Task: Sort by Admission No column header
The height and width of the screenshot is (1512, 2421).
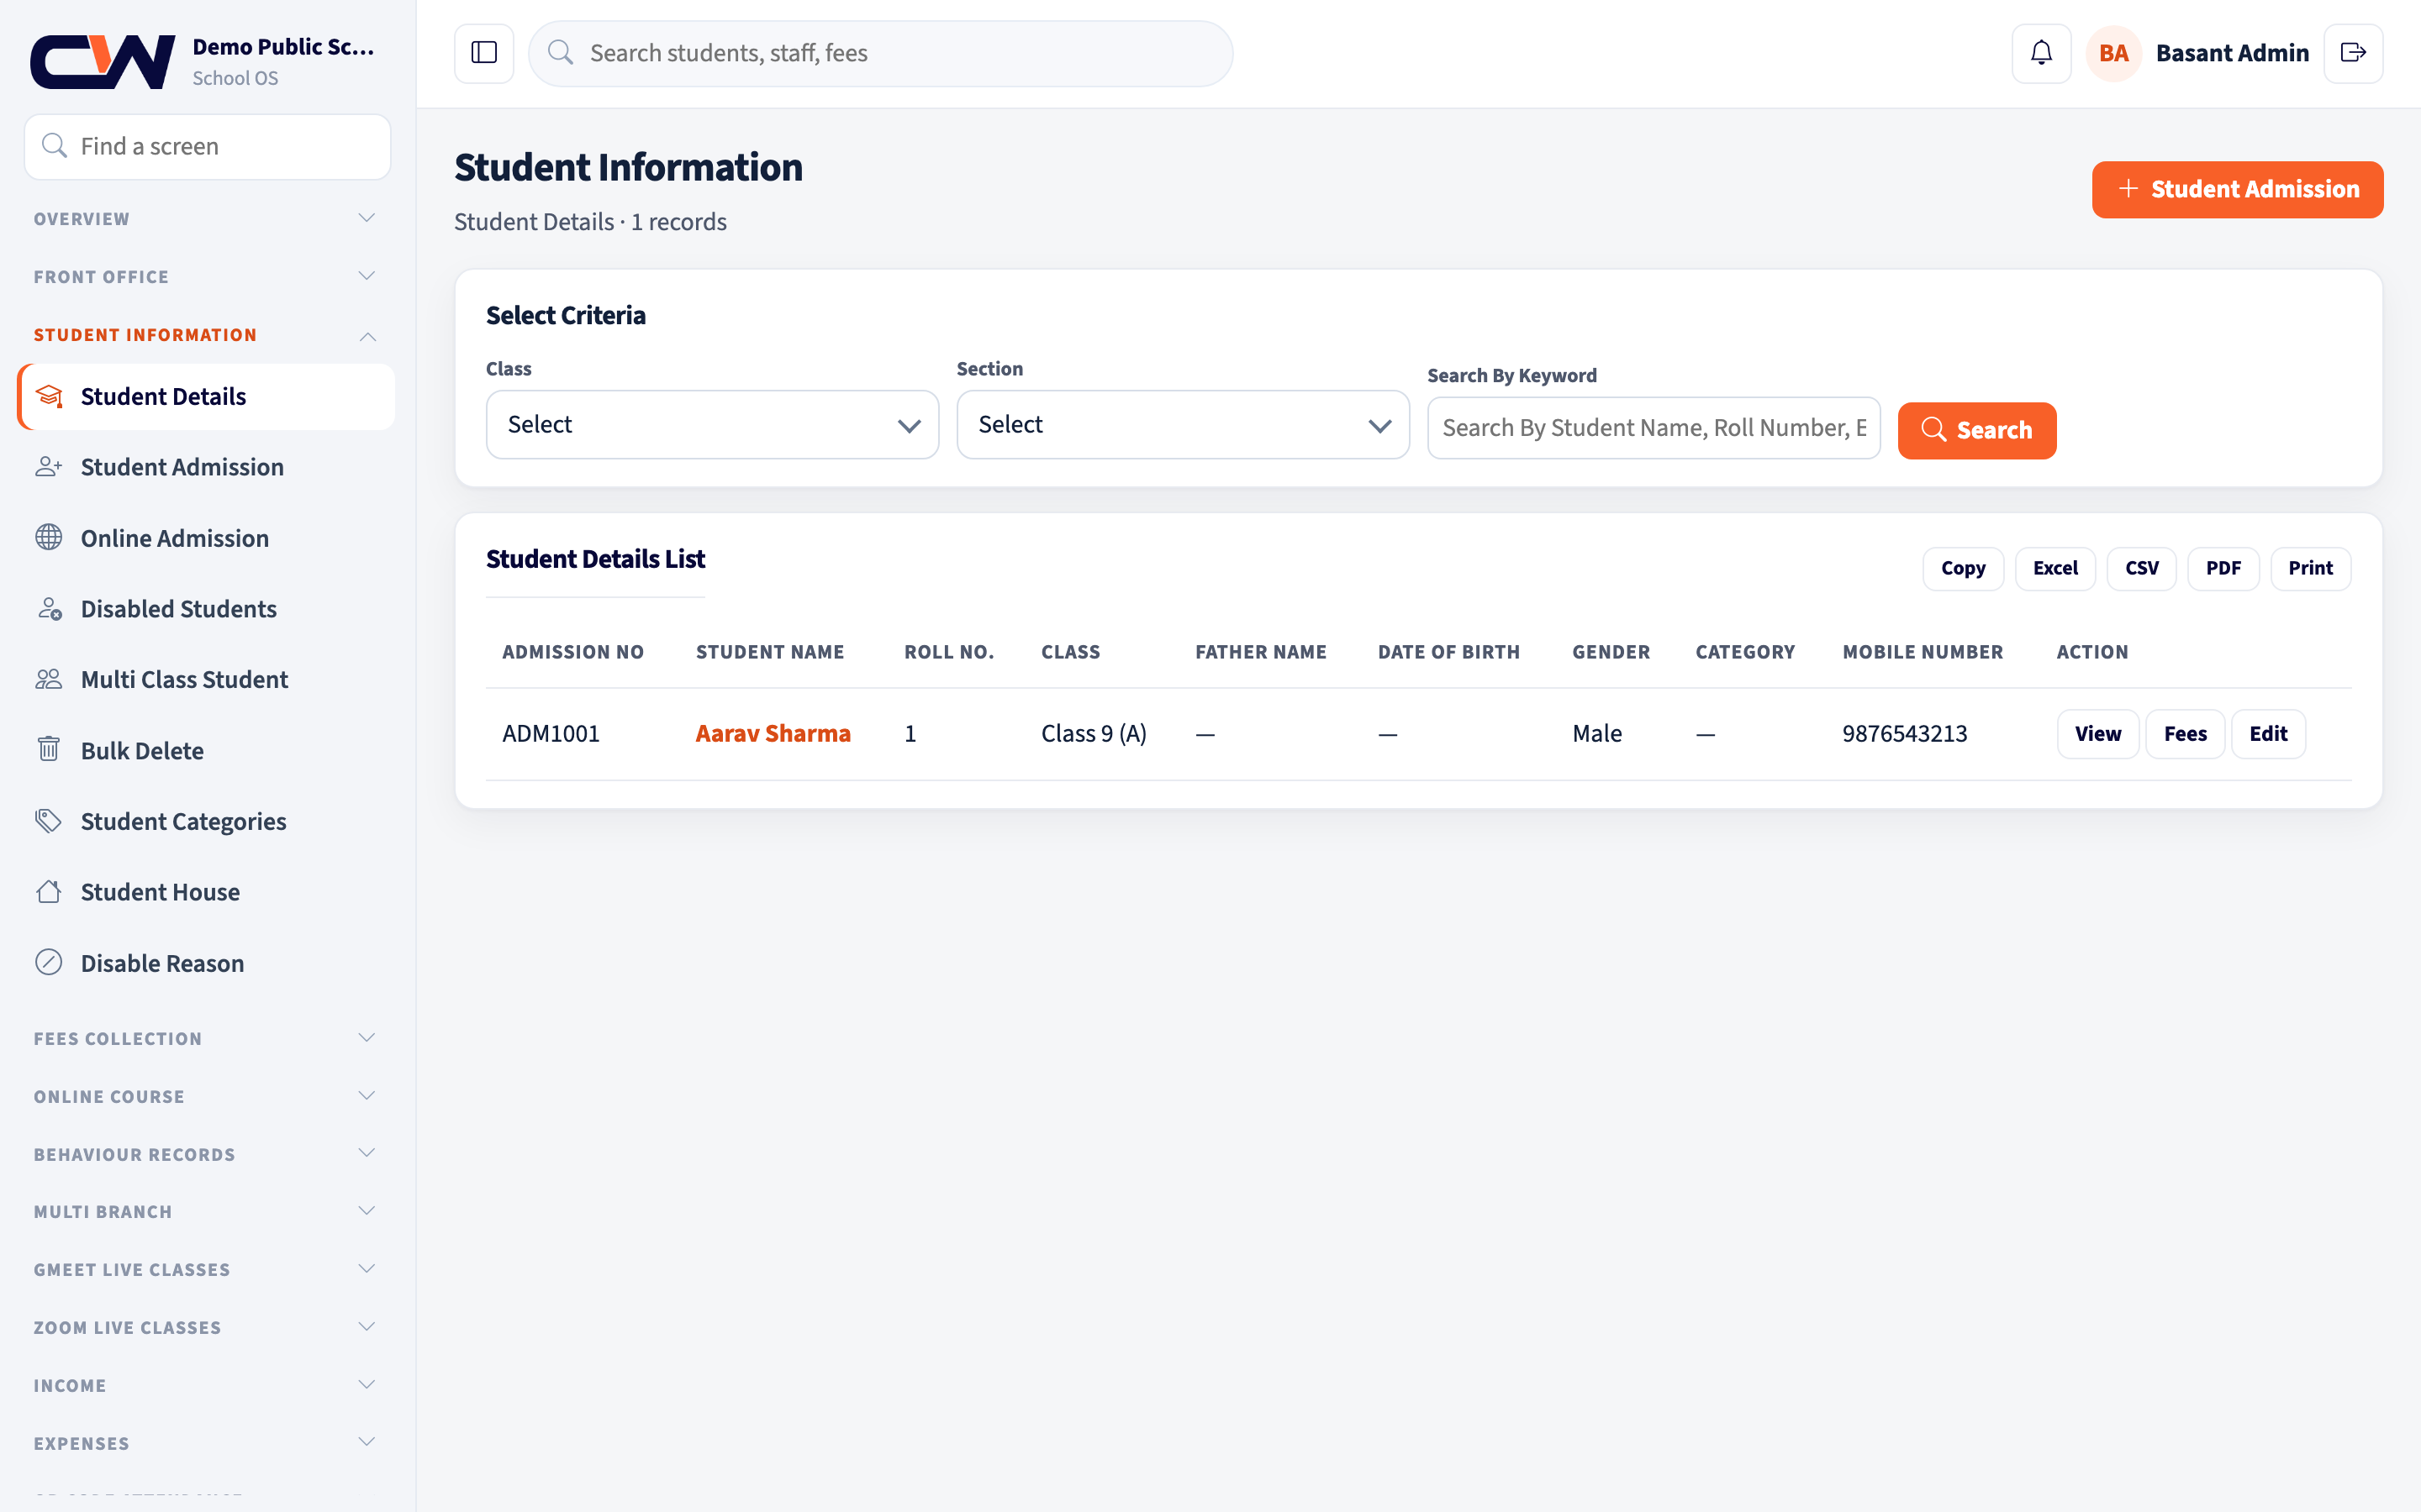Action: (572, 652)
